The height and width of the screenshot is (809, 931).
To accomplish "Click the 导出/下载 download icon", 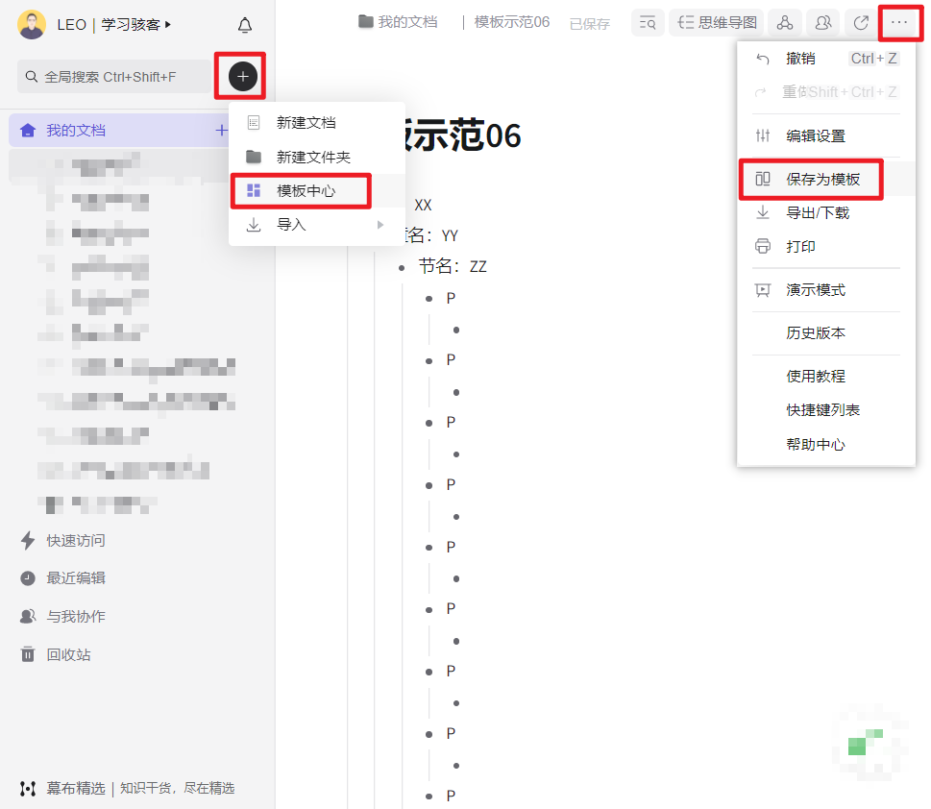I will (x=762, y=212).
